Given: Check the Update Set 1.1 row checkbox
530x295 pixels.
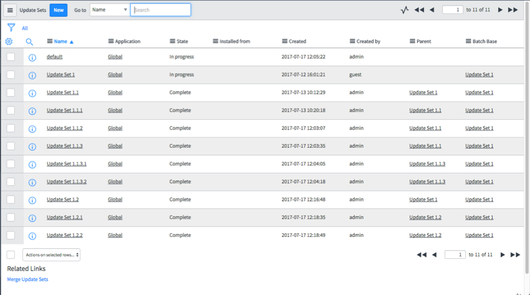Looking at the screenshot, I should (11, 92).
